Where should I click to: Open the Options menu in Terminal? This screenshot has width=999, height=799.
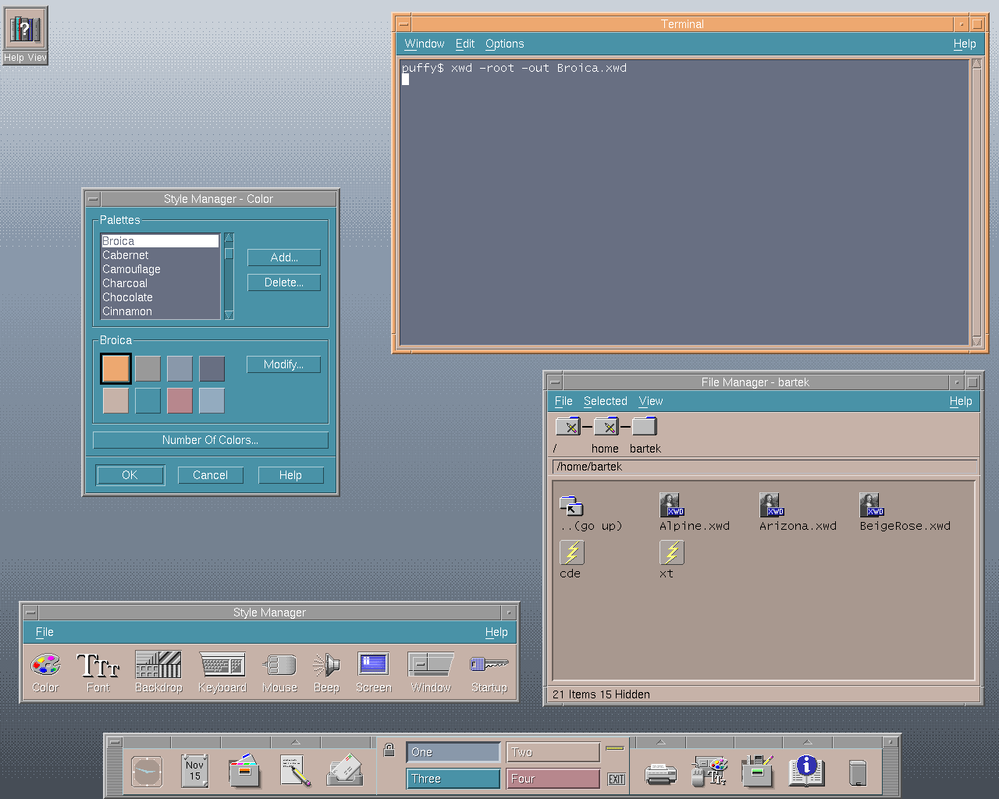(x=504, y=44)
